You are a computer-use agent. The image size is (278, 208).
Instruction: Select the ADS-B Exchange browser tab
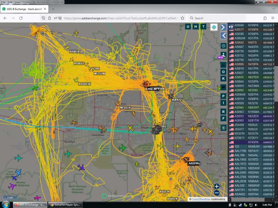[x=24, y=9]
